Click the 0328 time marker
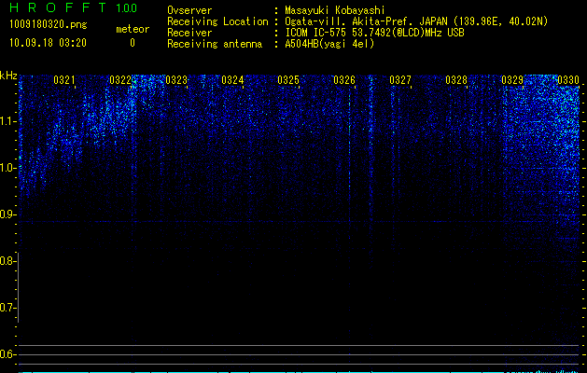This screenshot has height=373, width=587. 456,80
